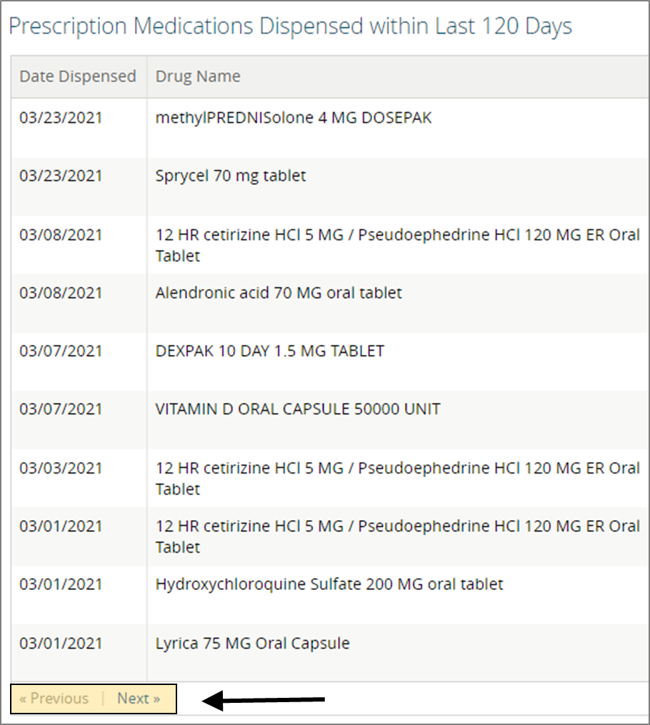Image resolution: width=650 pixels, height=725 pixels.
Task: Click the date next to Alendronic acid
Action: point(61,293)
